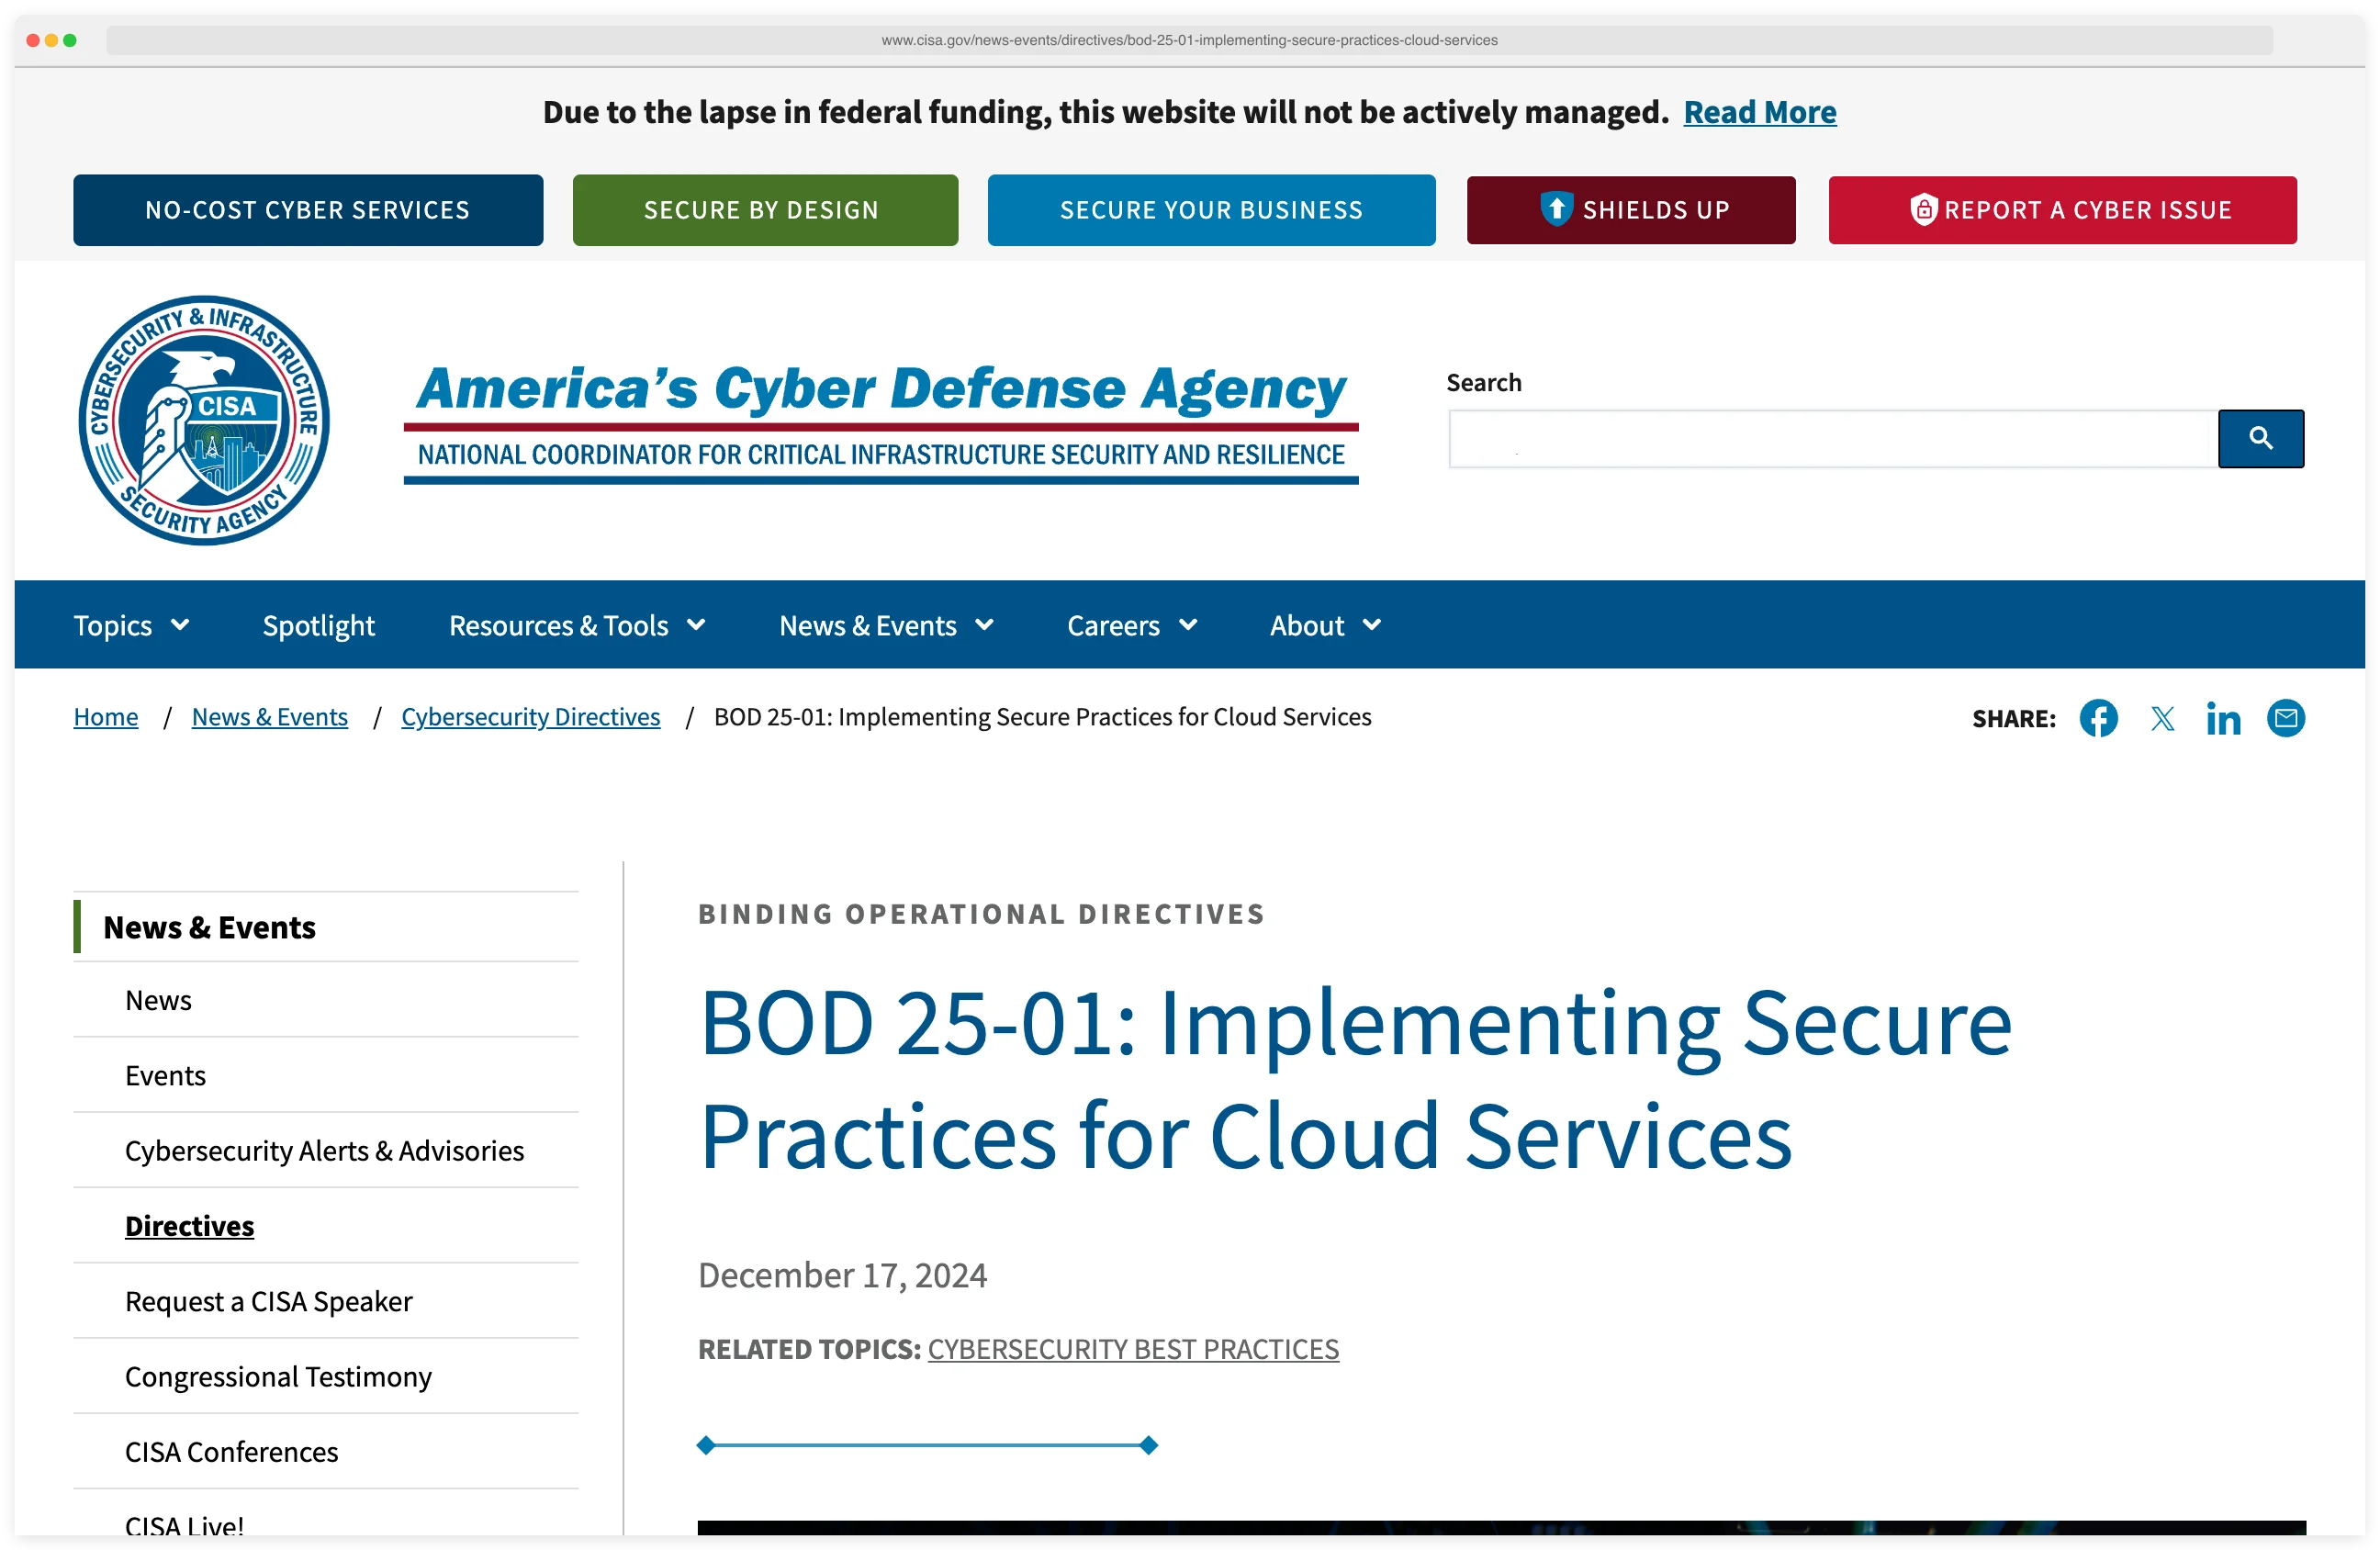The height and width of the screenshot is (1550, 2380).
Task: Open the News & Events navigation menu
Action: (x=885, y=624)
